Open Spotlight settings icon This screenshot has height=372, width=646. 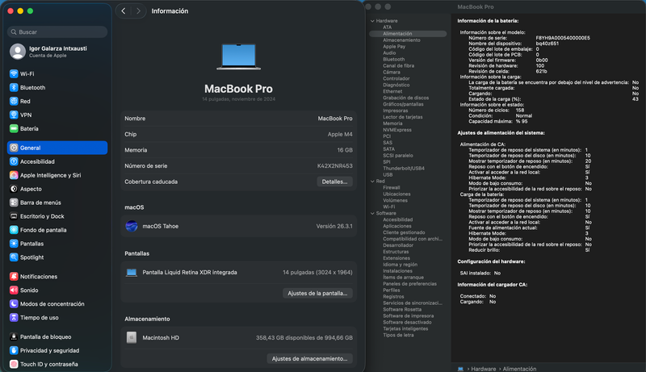pyautogui.click(x=14, y=257)
